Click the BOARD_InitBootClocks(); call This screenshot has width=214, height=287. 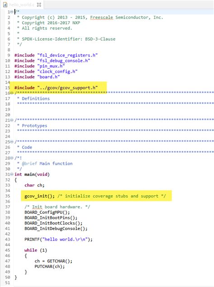point(53,223)
